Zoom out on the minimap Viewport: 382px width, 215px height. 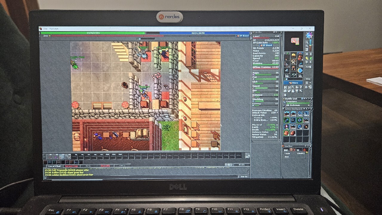pyautogui.click(x=307, y=46)
